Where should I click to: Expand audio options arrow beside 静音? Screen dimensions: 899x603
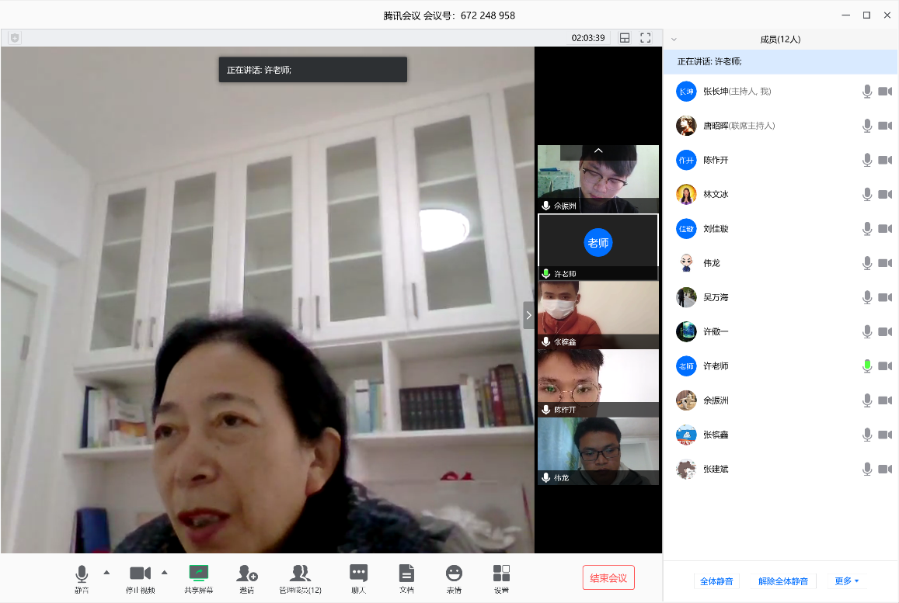(x=106, y=573)
